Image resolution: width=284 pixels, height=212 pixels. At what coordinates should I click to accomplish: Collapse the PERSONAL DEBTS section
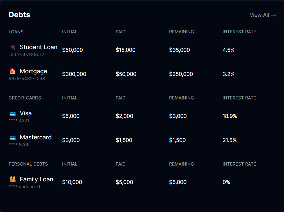(x=28, y=164)
